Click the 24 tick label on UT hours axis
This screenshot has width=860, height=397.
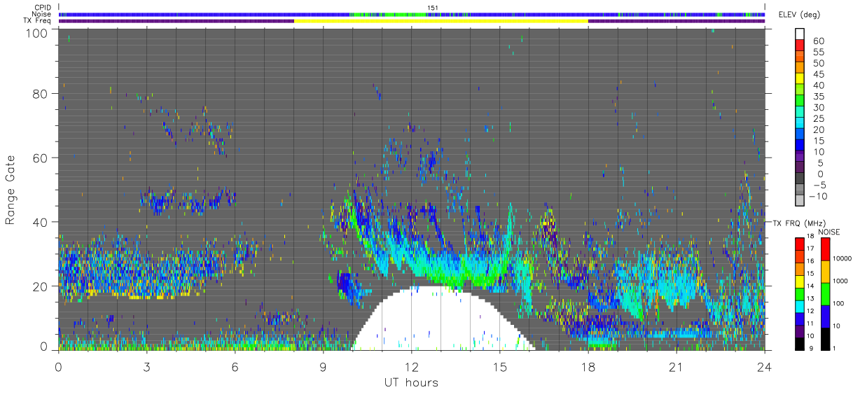click(x=764, y=368)
